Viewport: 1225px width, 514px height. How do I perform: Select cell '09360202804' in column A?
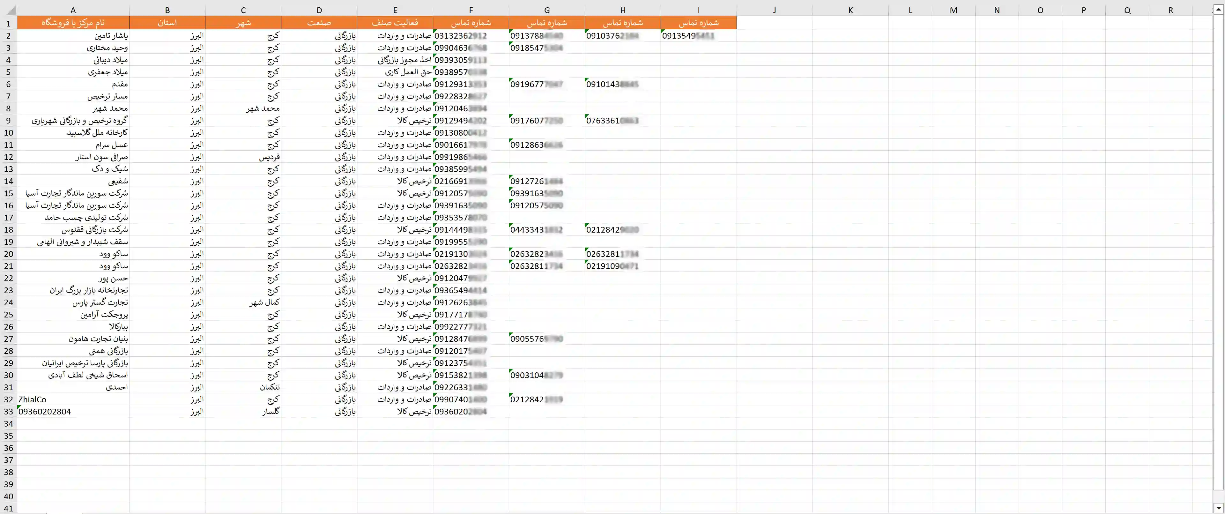point(73,411)
